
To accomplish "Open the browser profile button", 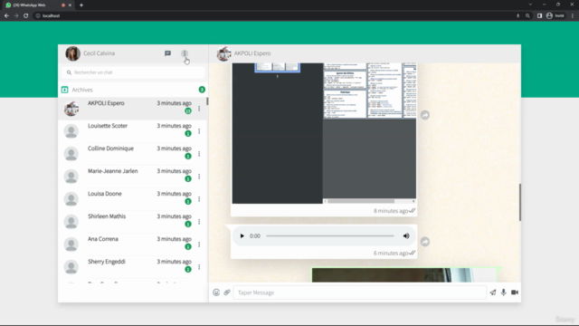I will (555, 15).
